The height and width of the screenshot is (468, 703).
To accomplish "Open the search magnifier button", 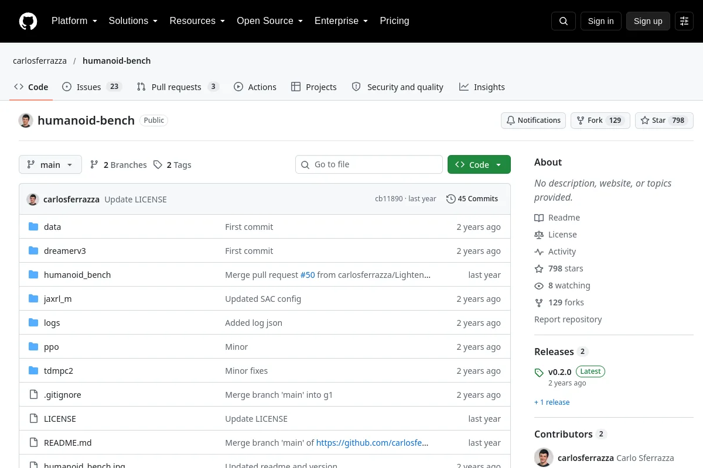I will pos(564,21).
